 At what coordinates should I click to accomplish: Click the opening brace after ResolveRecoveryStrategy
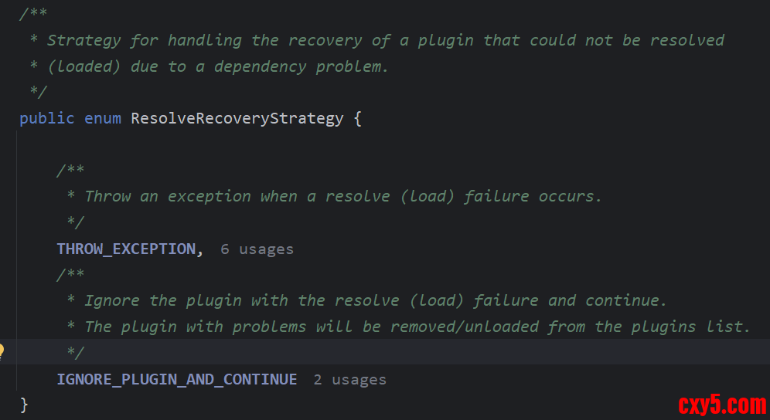tap(357, 118)
